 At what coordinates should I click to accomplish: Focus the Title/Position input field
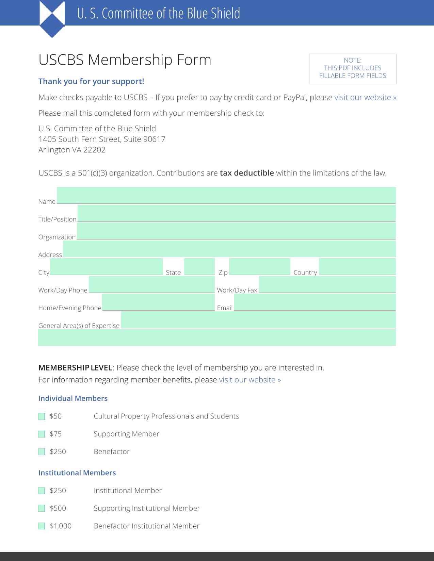click(237, 213)
